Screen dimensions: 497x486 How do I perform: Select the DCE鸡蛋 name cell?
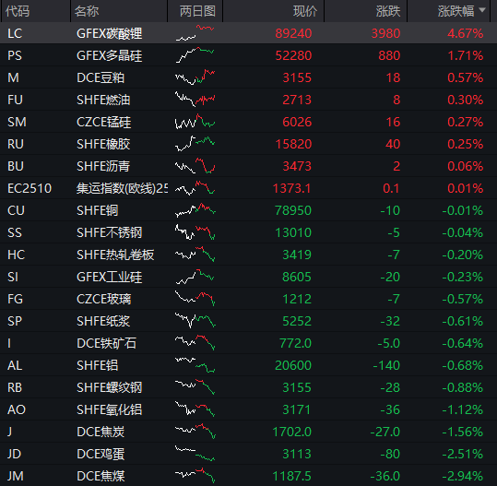pos(101,454)
